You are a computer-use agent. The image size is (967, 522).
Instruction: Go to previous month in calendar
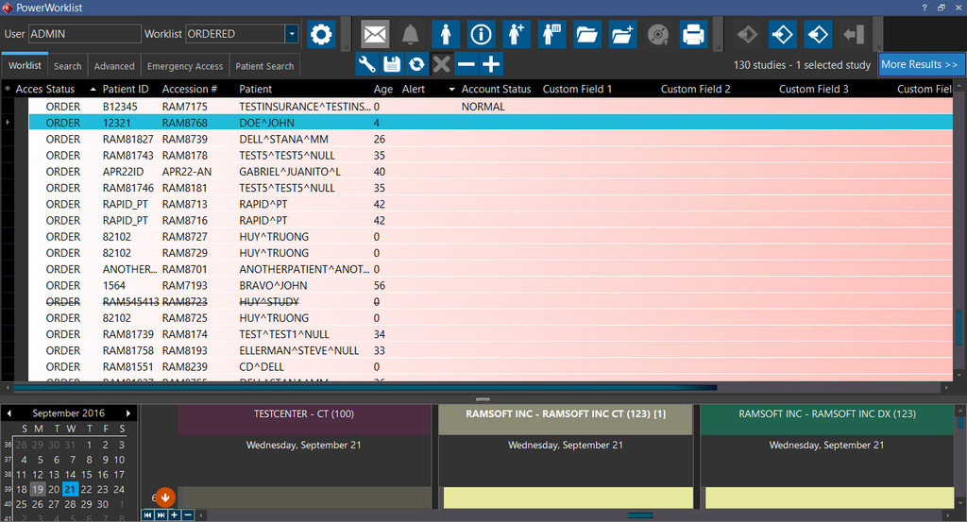tap(9, 413)
